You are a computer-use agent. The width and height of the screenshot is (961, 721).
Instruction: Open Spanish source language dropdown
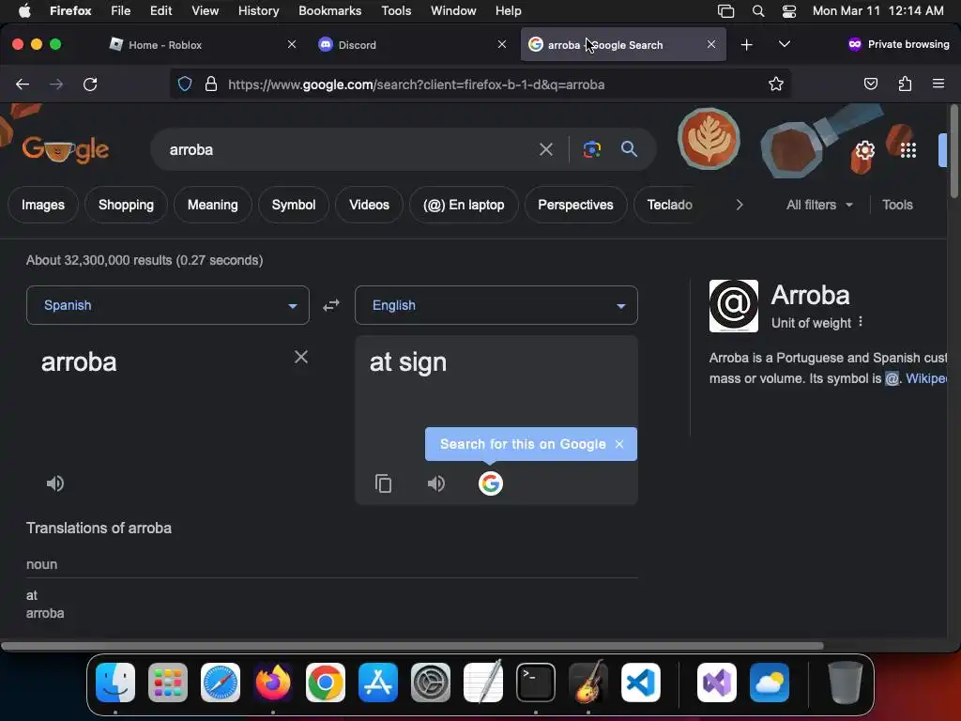point(168,305)
